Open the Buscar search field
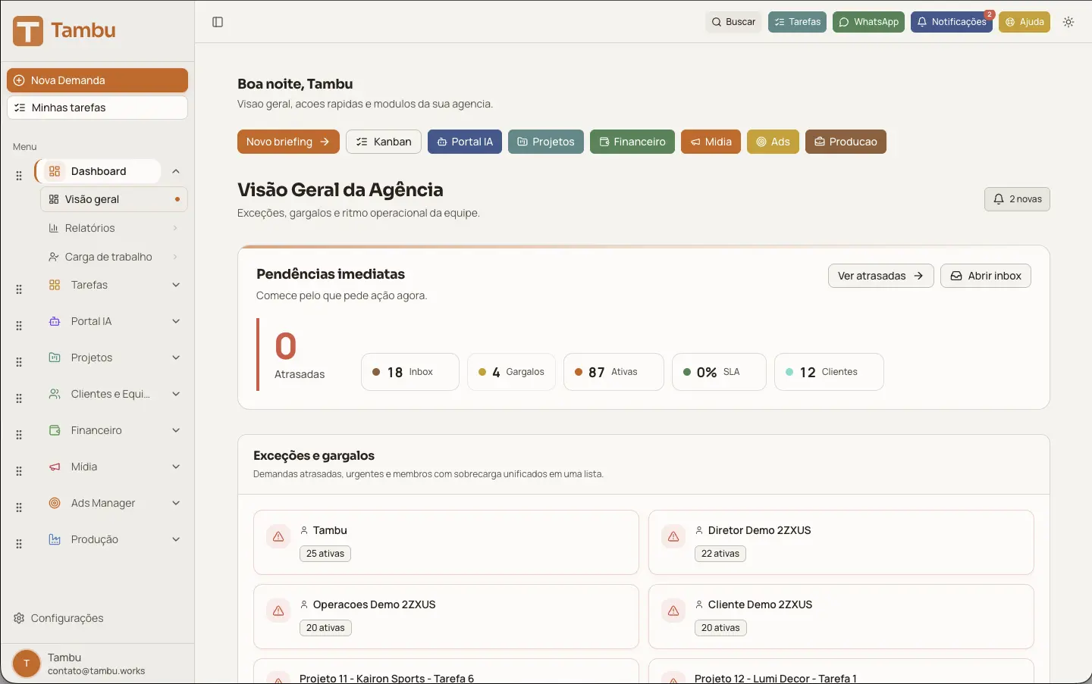1092x684 pixels. (x=733, y=22)
